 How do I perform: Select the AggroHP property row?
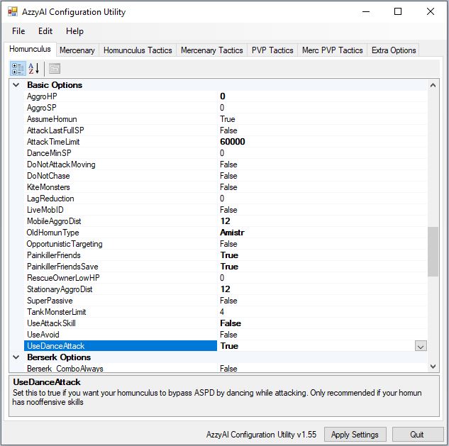click(x=226, y=96)
